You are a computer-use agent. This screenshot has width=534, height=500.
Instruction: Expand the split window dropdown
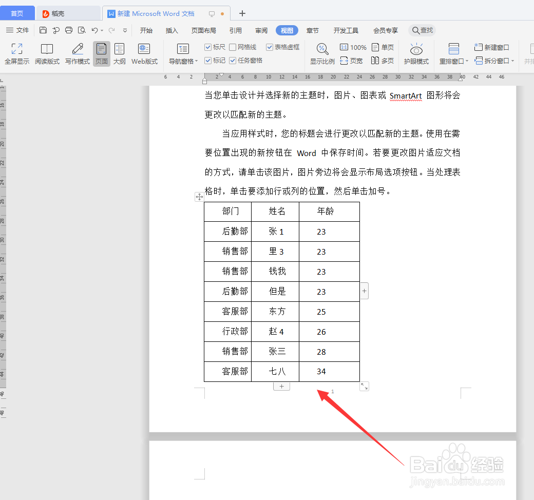493,60
